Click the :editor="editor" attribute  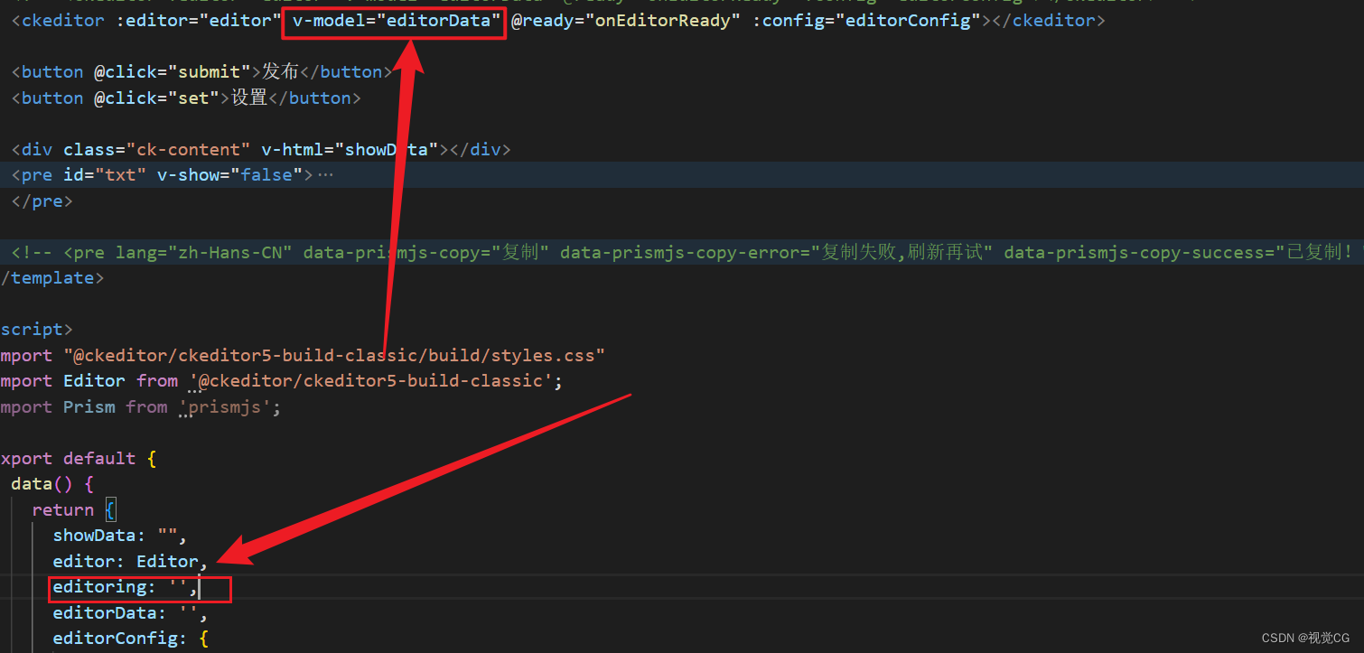click(x=199, y=21)
